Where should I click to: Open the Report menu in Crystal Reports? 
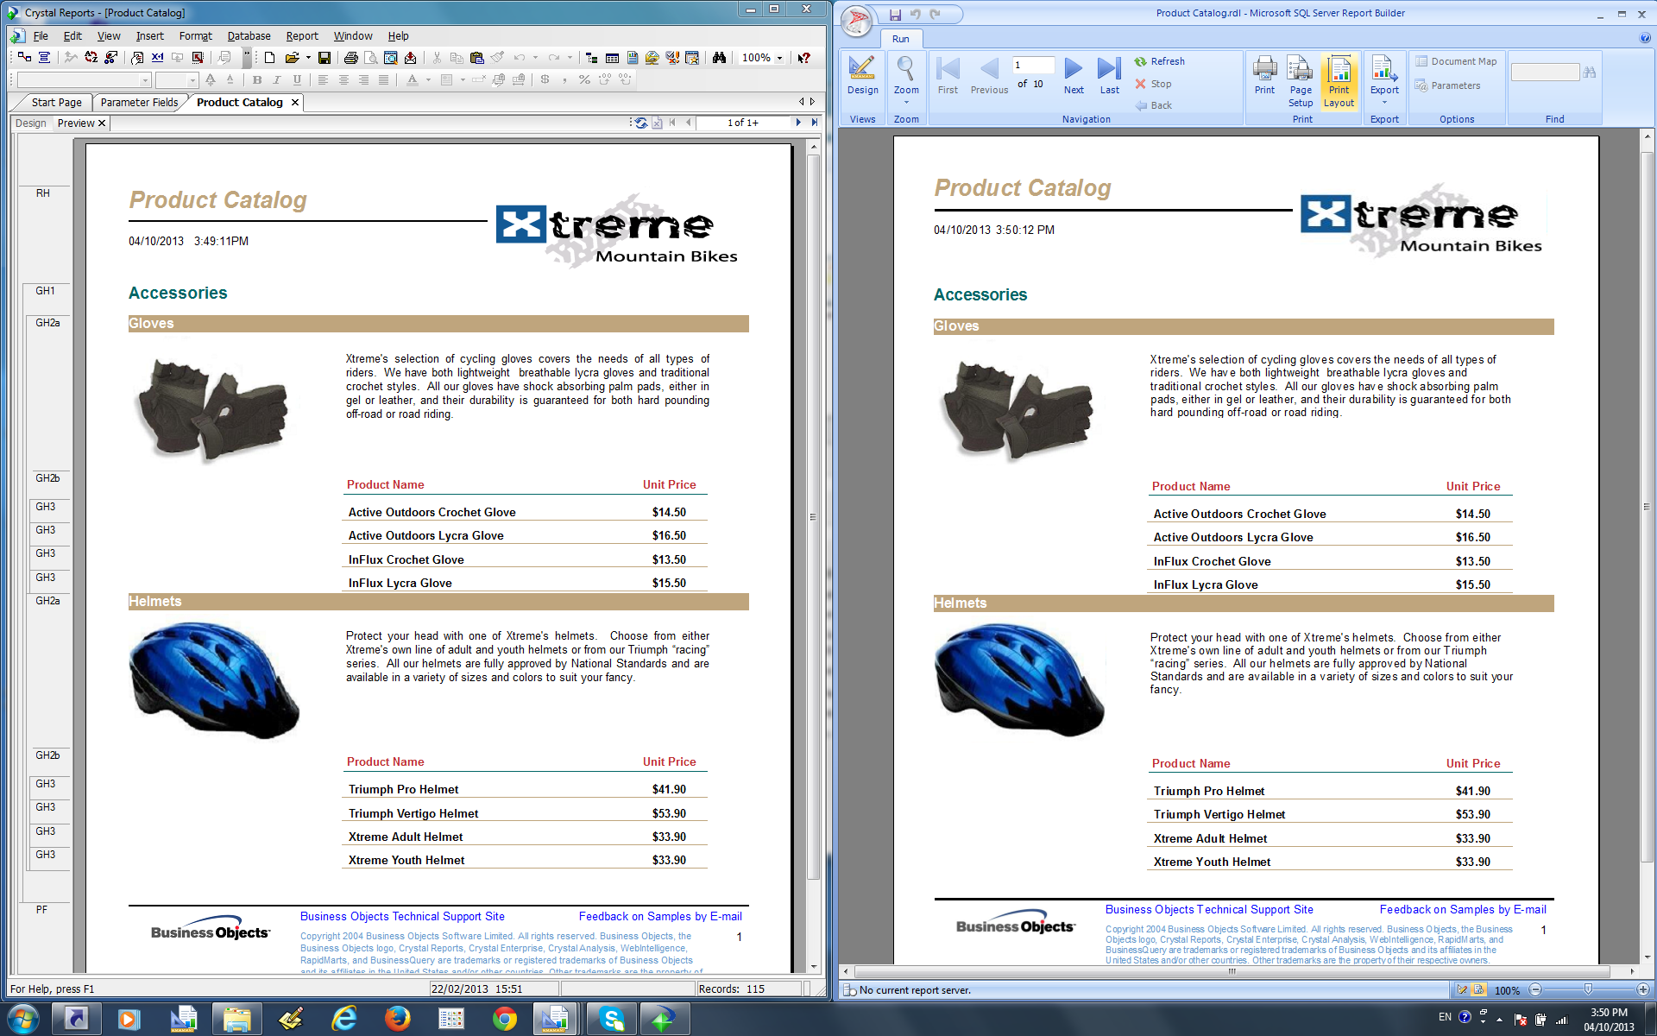pos(302,35)
